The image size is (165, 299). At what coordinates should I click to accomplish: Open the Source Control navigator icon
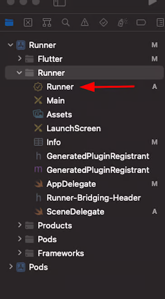[x=28, y=23]
